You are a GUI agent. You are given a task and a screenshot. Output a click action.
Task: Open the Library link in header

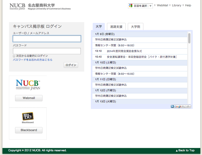176,5
